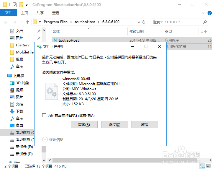
Task: Click navigation pane scroll down arrow
Action: (x=44, y=160)
